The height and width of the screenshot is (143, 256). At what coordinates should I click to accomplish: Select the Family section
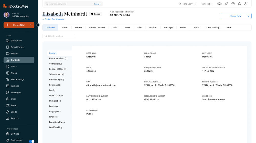(52, 90)
